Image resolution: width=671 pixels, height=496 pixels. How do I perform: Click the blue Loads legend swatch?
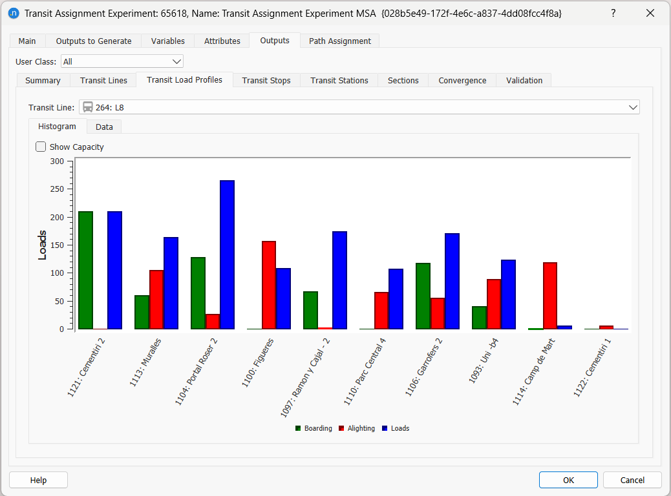click(383, 428)
